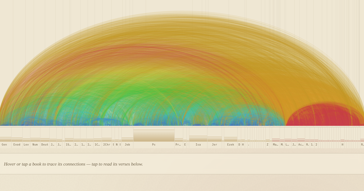Open the Ma… (Matthew) book segment

276,138
